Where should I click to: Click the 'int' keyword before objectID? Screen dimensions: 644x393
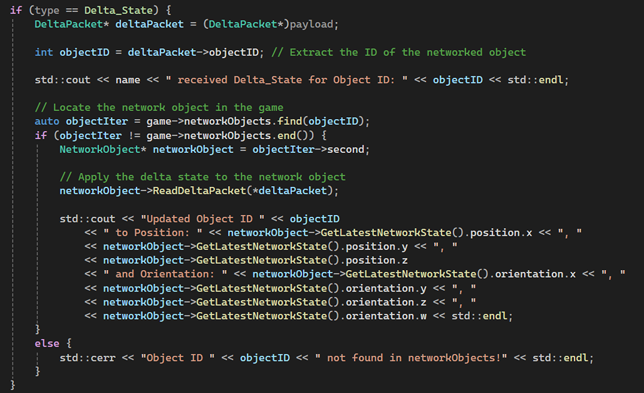click(x=44, y=52)
